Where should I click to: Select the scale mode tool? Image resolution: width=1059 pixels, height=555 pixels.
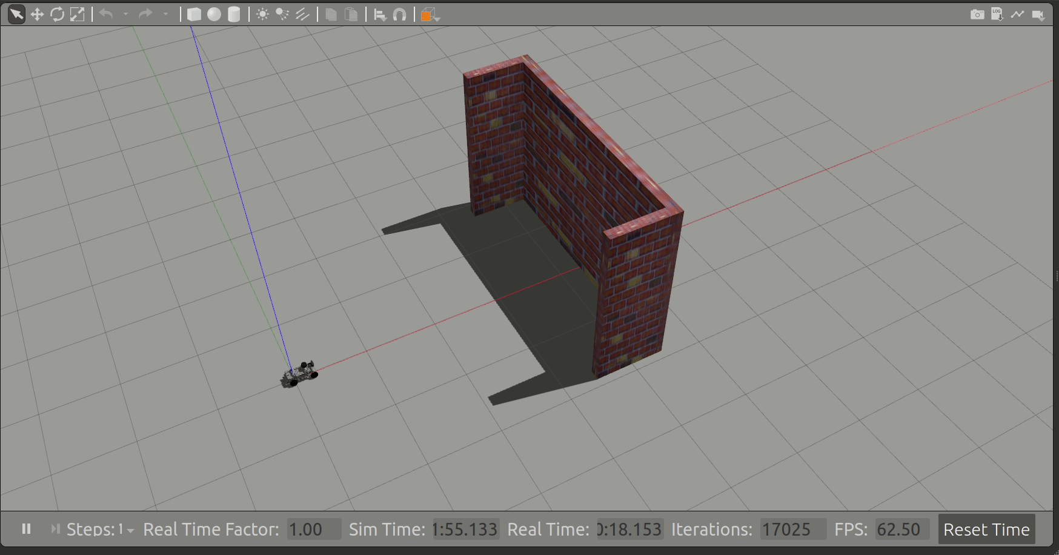[78, 14]
